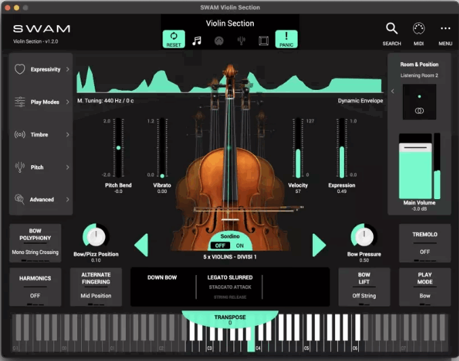Open the three-dot MENU
459x361 pixels.
click(x=445, y=28)
